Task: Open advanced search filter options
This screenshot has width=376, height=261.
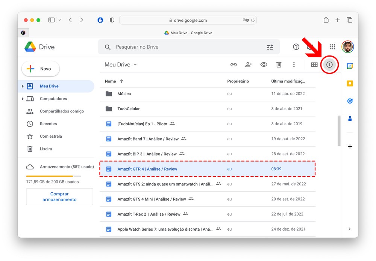Action: (270, 47)
